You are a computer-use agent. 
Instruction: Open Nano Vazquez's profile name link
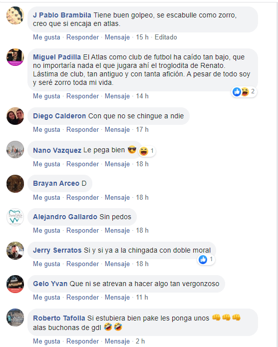(x=57, y=150)
